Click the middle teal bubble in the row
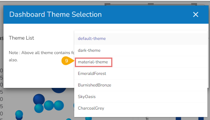The width and height of the screenshot is (210, 120). 49,105
